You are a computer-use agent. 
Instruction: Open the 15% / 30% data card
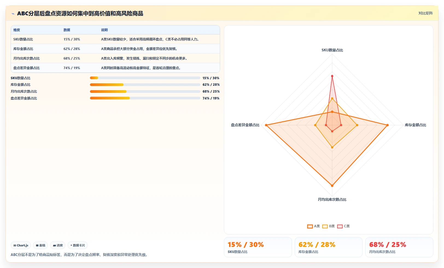coord(258,247)
